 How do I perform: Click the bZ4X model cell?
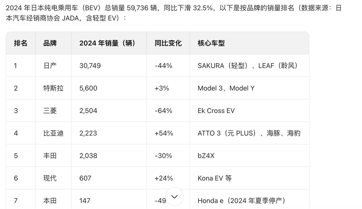coord(206,156)
